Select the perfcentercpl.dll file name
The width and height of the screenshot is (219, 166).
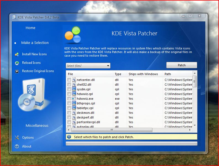pos(88,122)
